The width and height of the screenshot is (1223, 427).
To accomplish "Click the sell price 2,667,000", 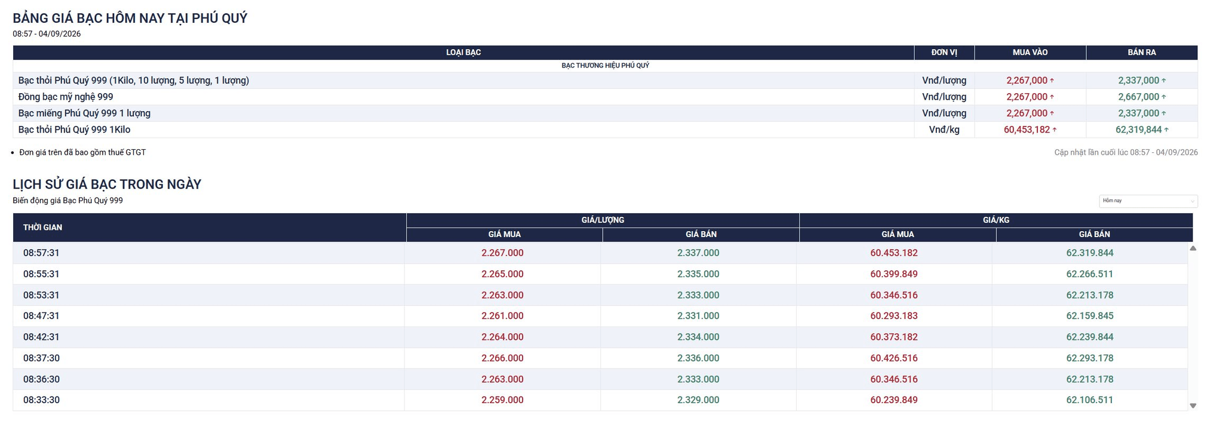I will [1138, 97].
